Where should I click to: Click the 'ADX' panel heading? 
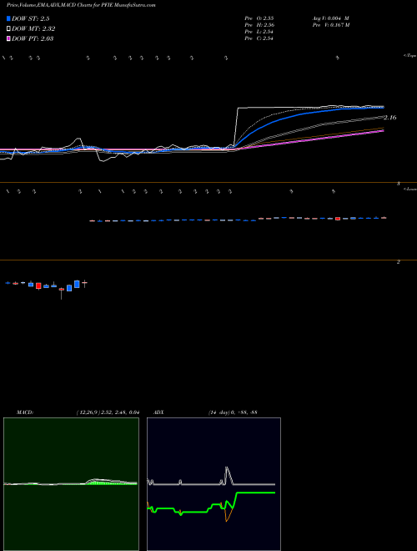coord(158,412)
